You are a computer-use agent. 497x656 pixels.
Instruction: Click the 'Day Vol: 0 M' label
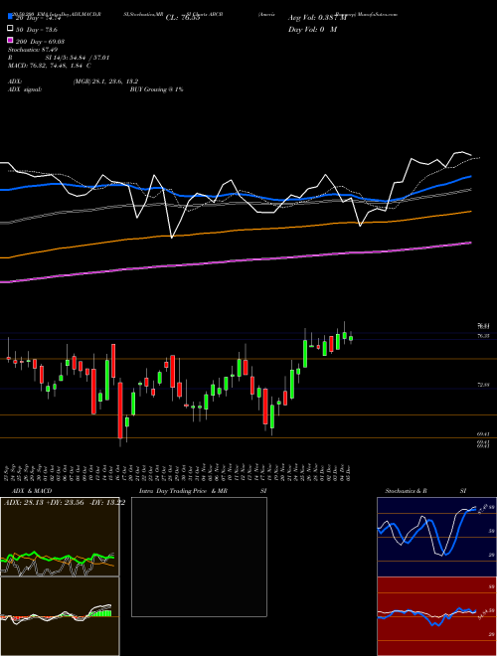pyautogui.click(x=312, y=30)
